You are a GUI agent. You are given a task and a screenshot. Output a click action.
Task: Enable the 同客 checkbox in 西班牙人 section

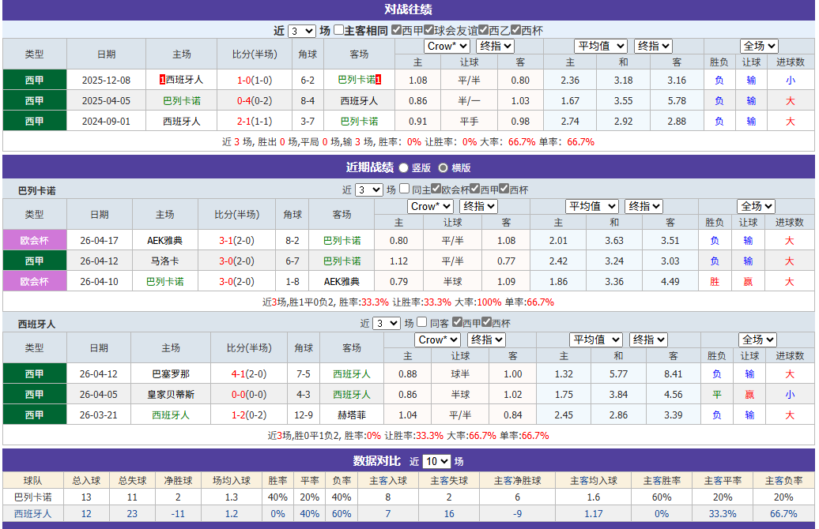[x=422, y=323]
